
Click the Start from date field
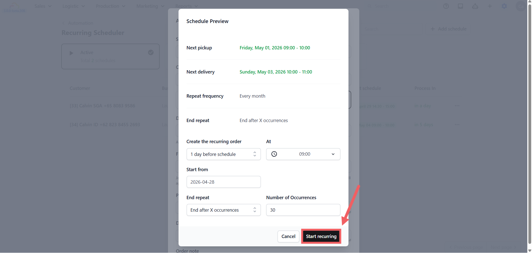tap(223, 182)
